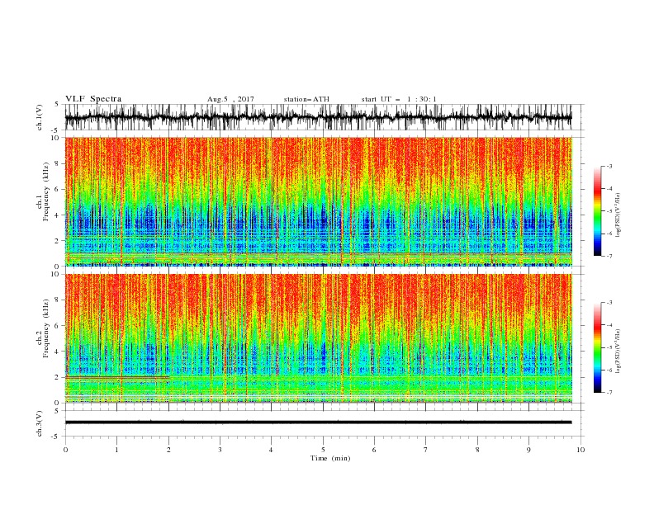Select the ch.2 colorbar log(PSD) label
Viewport: 654px width, 505px height.
pos(618,351)
